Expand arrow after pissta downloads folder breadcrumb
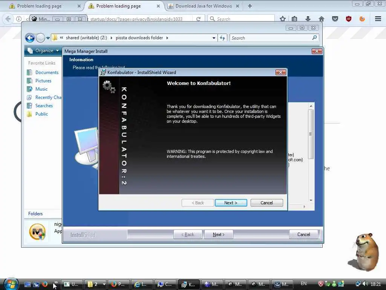The height and width of the screenshot is (290, 386). click(x=167, y=38)
